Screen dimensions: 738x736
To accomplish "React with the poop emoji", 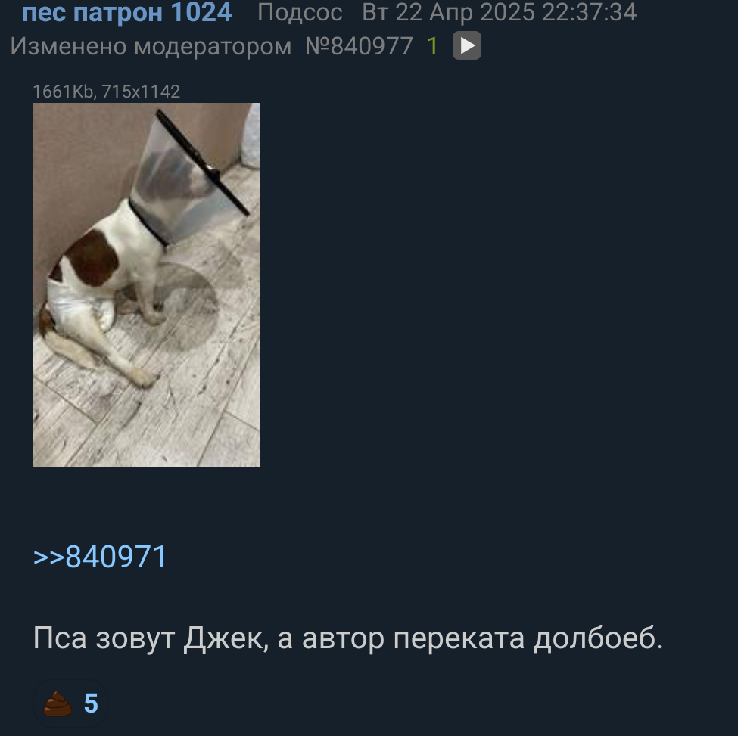I will 58,703.
